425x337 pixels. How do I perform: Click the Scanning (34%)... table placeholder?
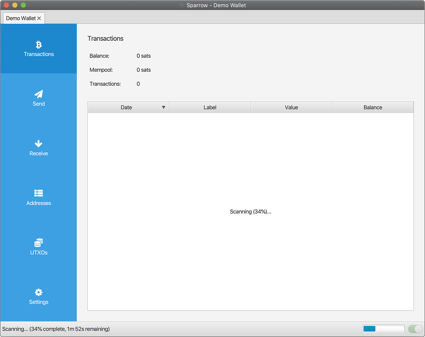coord(250,212)
